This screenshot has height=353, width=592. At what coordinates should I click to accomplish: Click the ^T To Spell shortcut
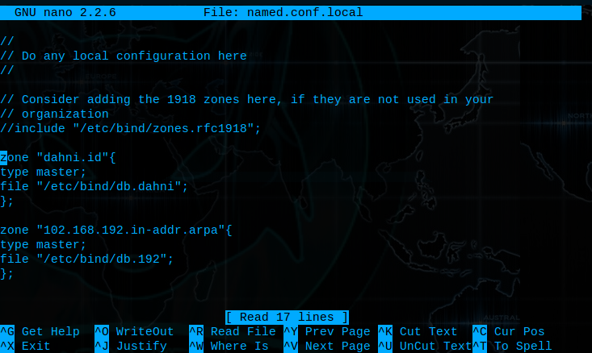[512, 346]
